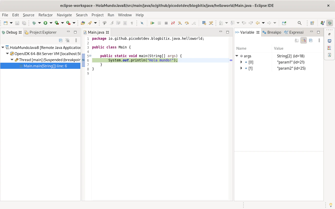Click the Open Perspective icon
Viewport: 335px width, 209px height.
tap(312, 23)
